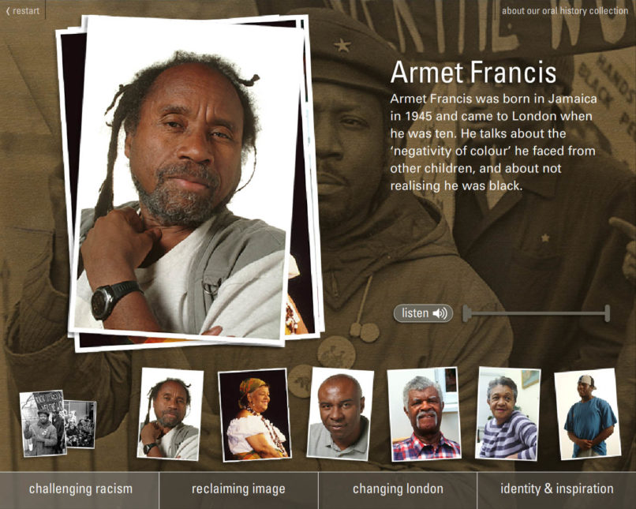
Task: Click the audio progress slider track
Action: (x=537, y=313)
